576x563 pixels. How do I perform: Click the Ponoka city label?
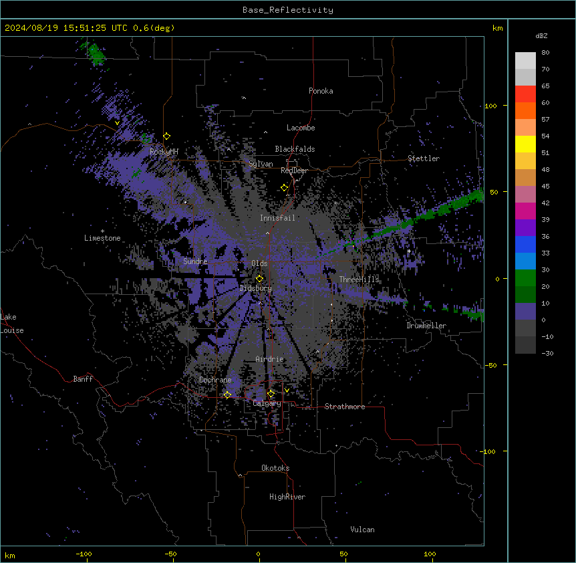pos(321,91)
